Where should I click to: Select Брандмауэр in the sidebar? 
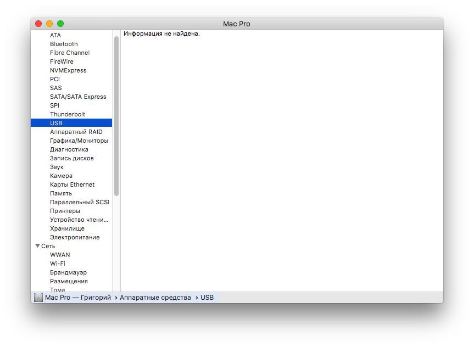pyautogui.click(x=68, y=272)
